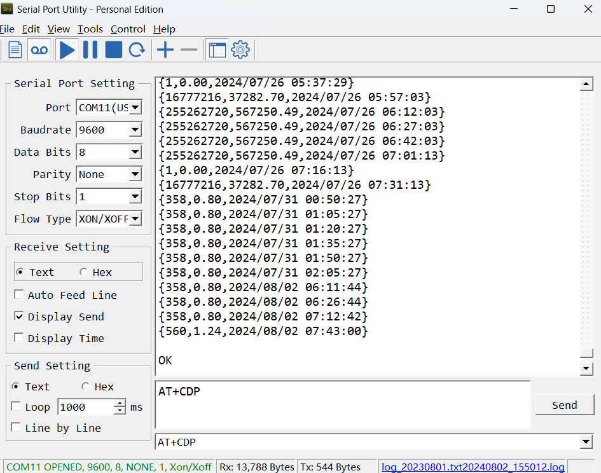Click the plus toolbar icon
This screenshot has height=473, width=601.
click(165, 50)
